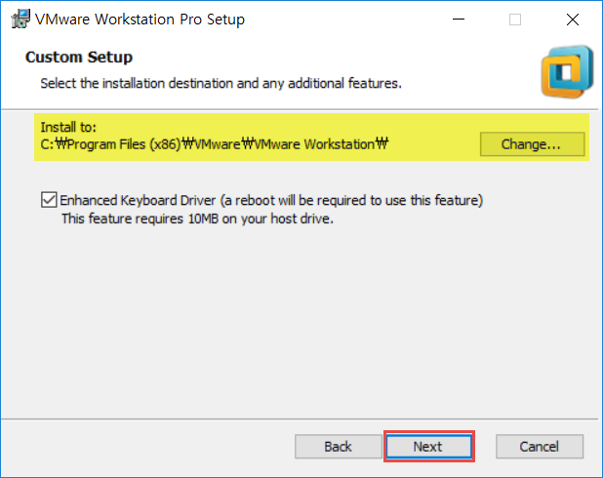Go Back to the previous setup step

click(x=338, y=447)
